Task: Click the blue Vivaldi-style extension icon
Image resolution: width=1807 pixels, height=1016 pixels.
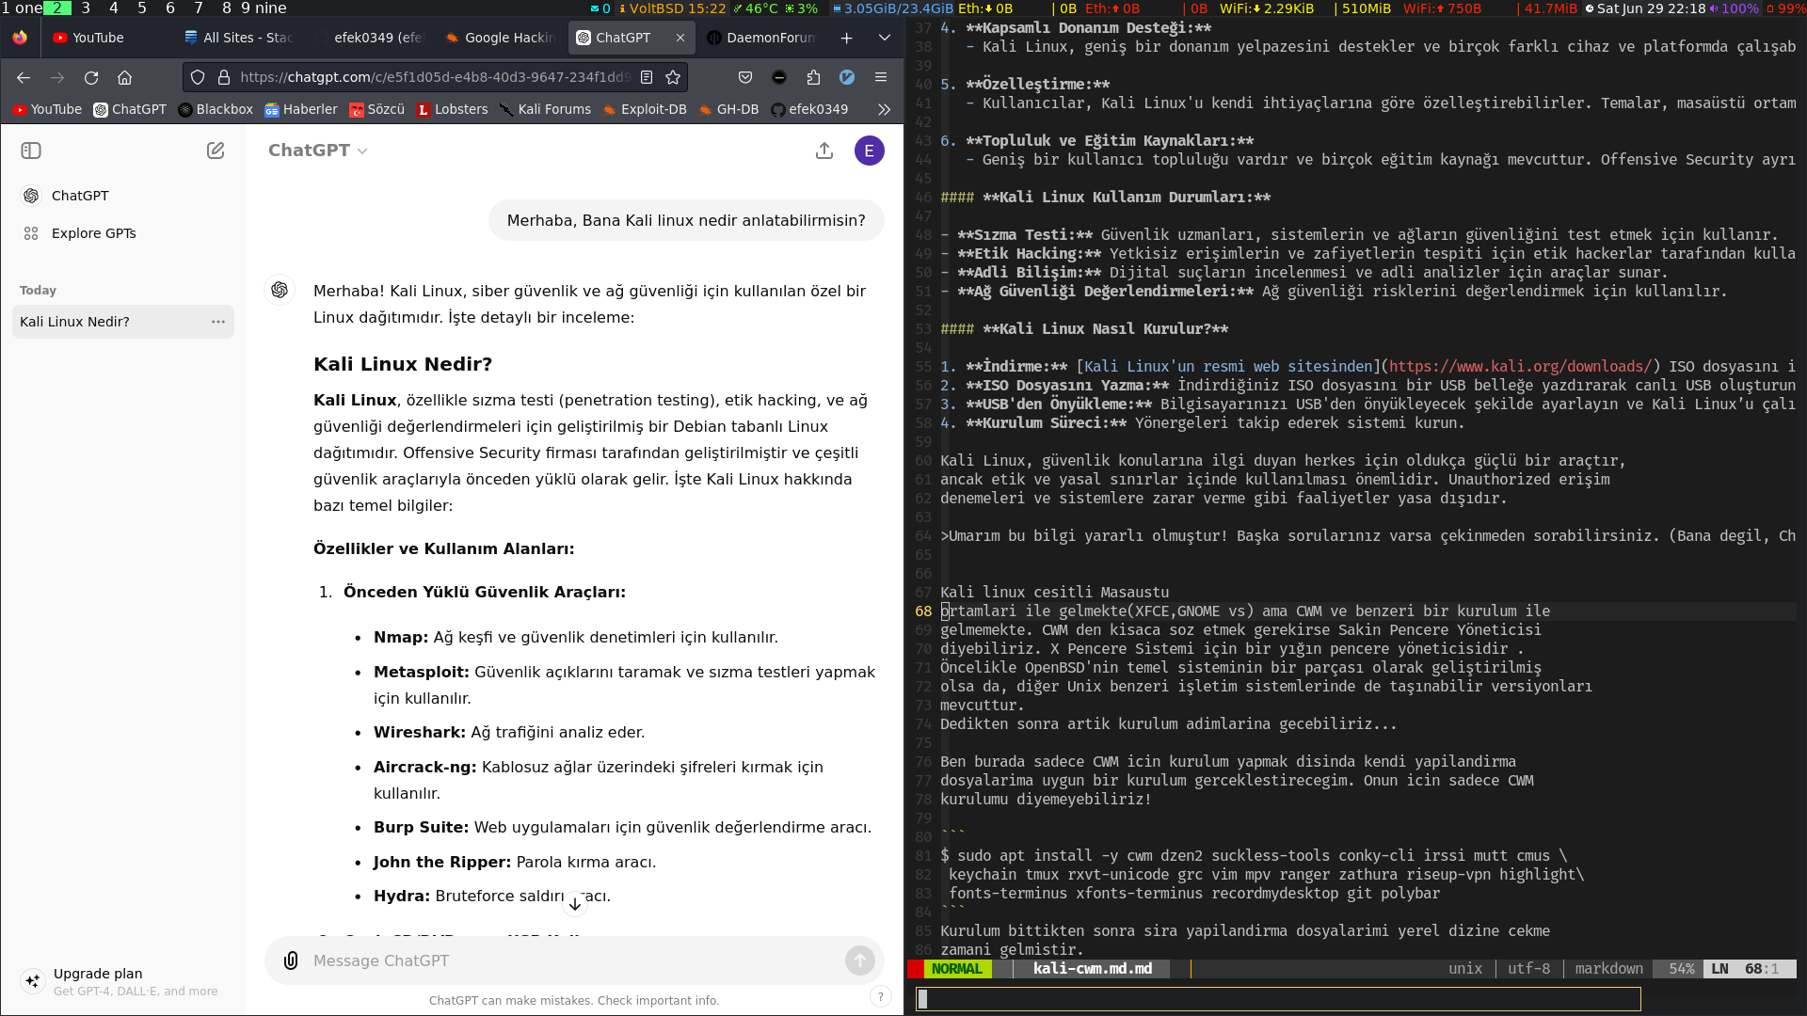Action: pyautogui.click(x=847, y=77)
